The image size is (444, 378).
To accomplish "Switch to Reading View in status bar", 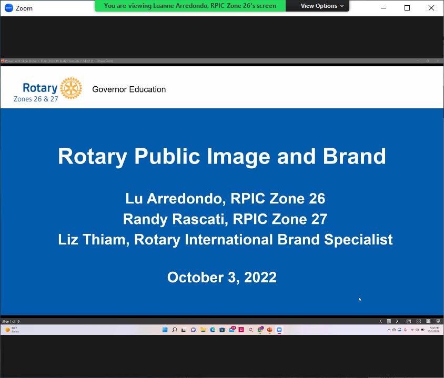I will pos(428,321).
